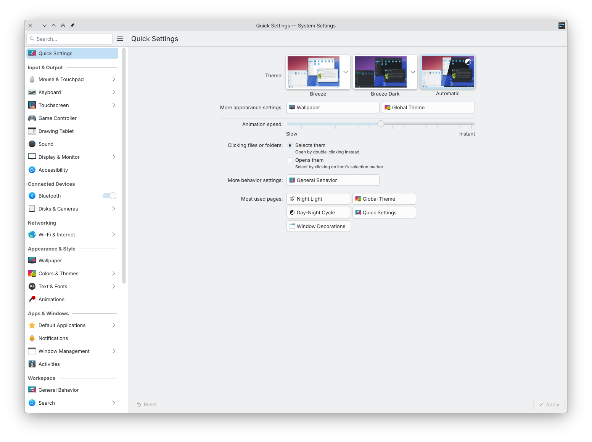Open Animations via its sidebar icon

click(x=32, y=299)
